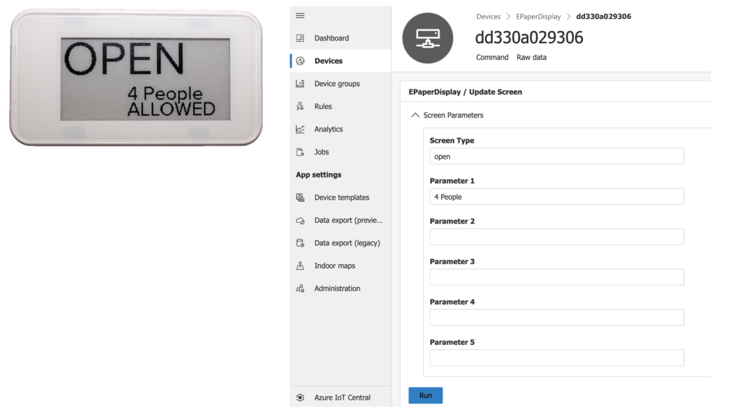Click the Administration people icon
Viewport: 738px width, 414px height.
point(300,289)
